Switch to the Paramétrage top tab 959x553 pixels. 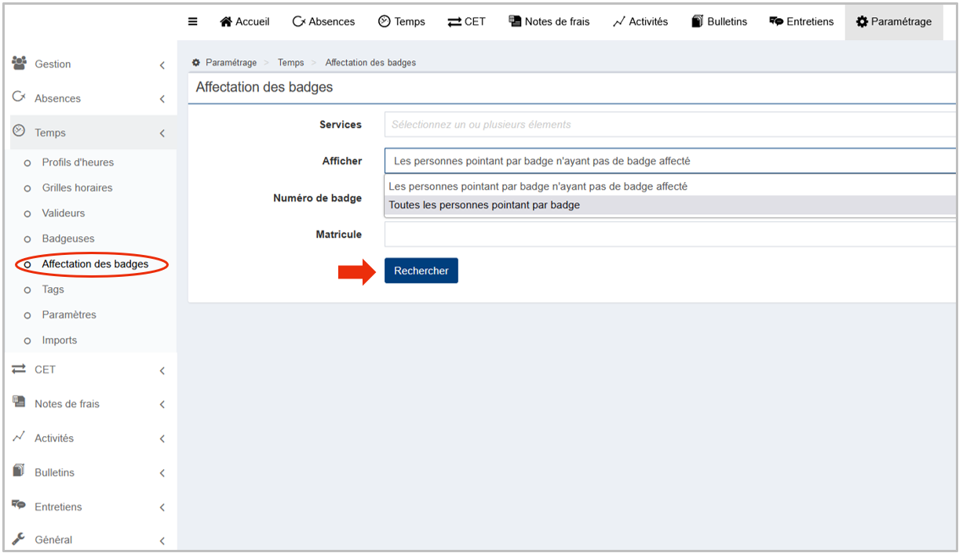(893, 22)
